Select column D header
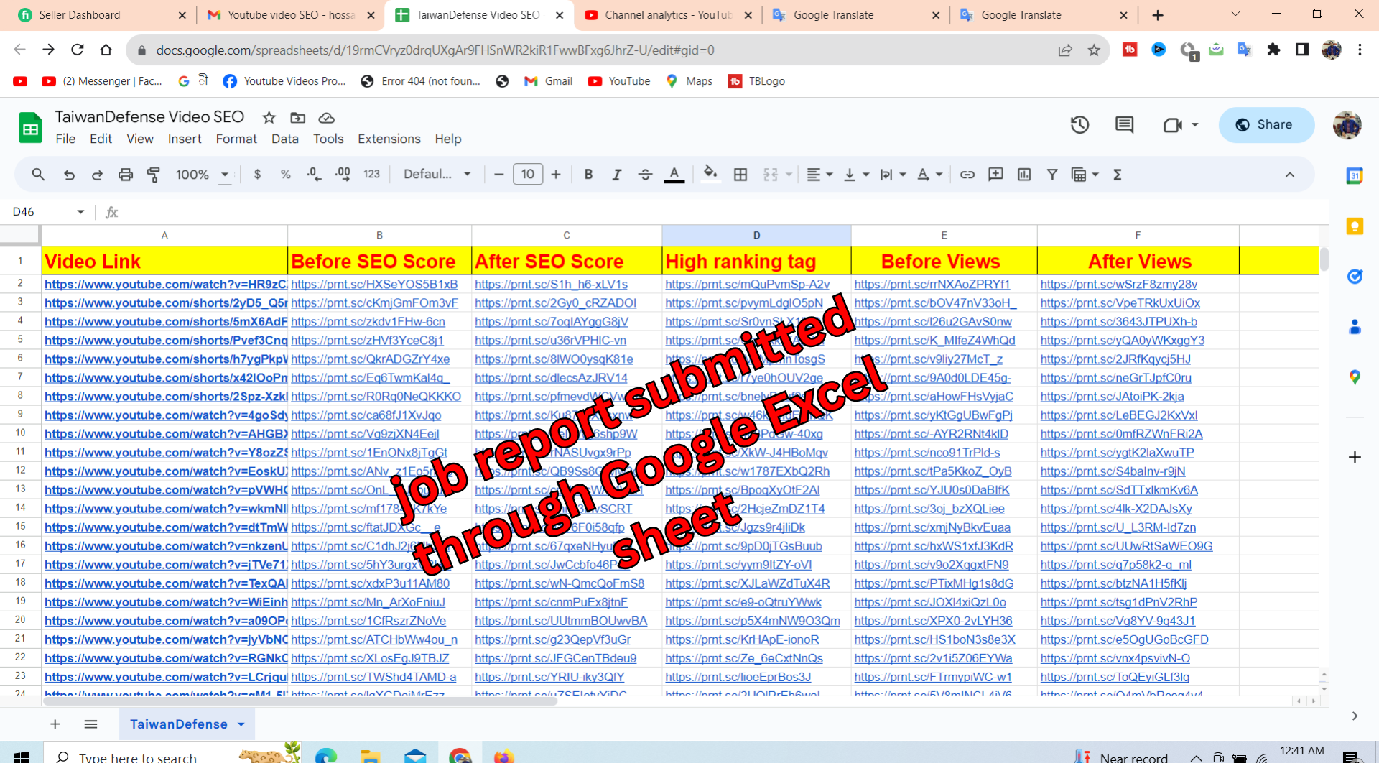 tap(756, 236)
